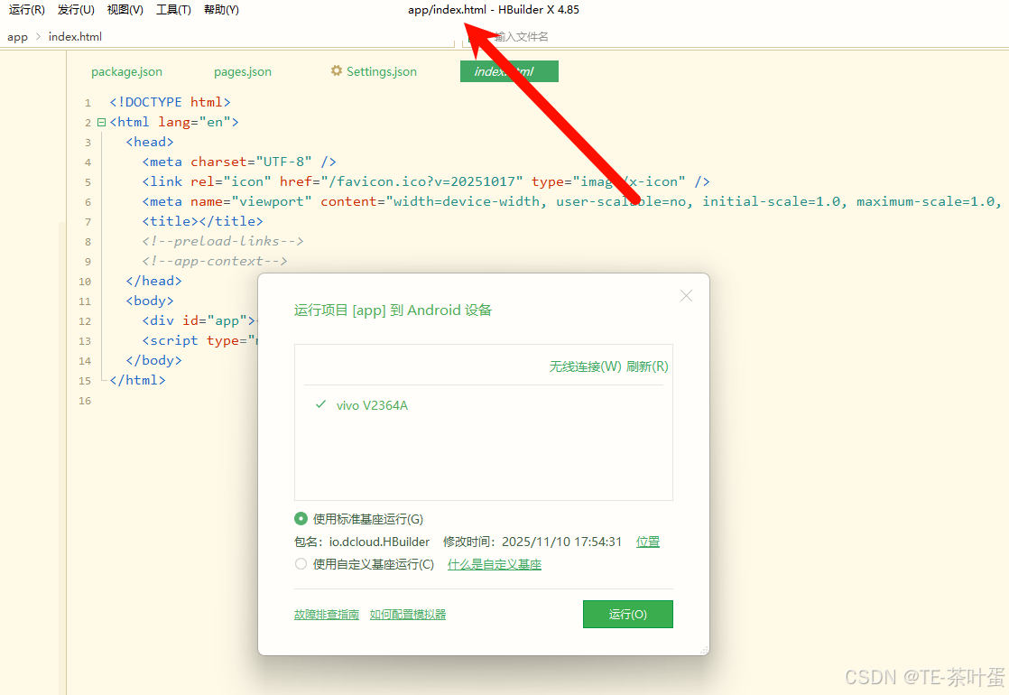This screenshot has height=695, width=1009.
Task: Switch to the package.json tab
Action: click(x=126, y=71)
